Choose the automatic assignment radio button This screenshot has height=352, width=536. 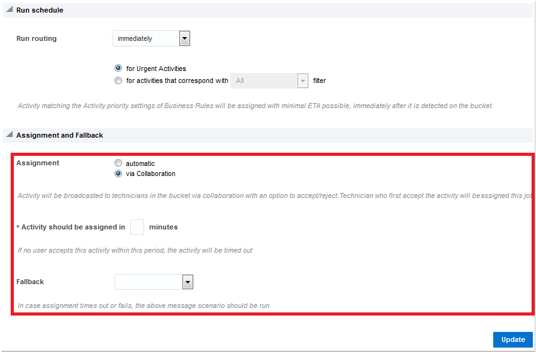point(118,163)
